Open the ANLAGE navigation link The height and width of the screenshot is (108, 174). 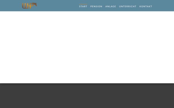click(x=111, y=6)
